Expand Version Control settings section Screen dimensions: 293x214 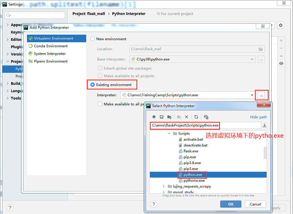(7, 54)
